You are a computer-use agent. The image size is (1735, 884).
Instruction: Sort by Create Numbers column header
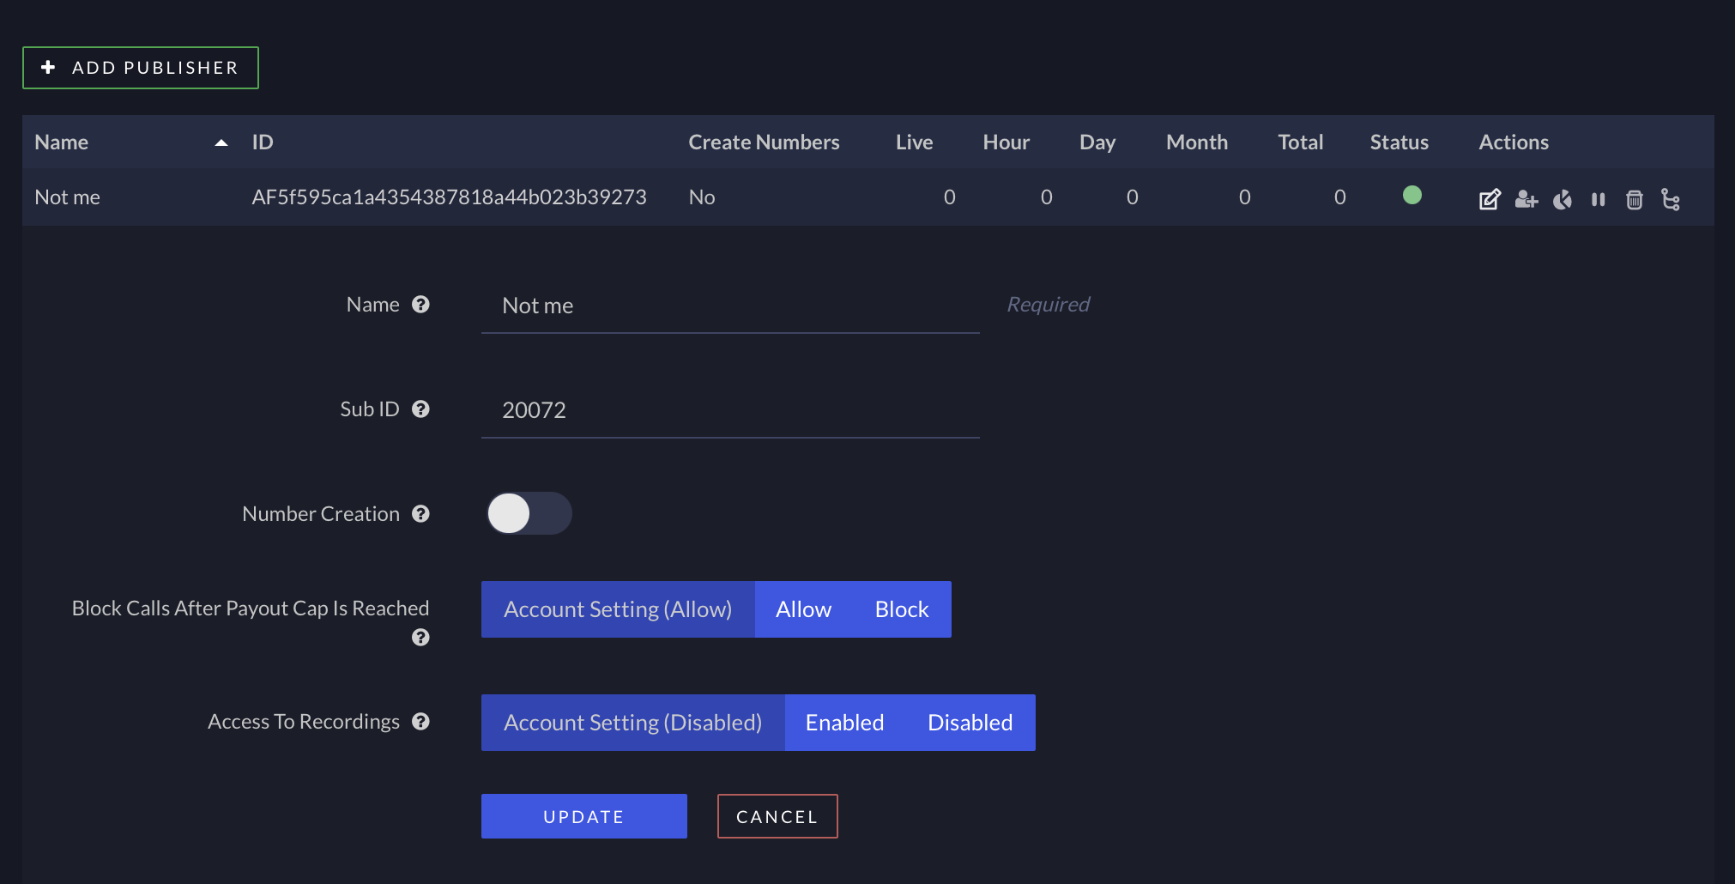pos(764,142)
